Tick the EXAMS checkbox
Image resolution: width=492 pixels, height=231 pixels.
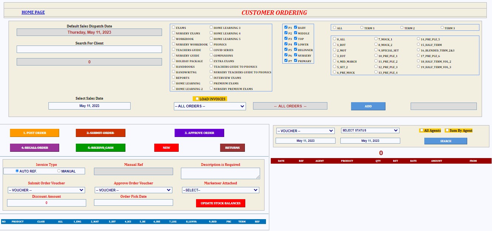[x=173, y=27]
